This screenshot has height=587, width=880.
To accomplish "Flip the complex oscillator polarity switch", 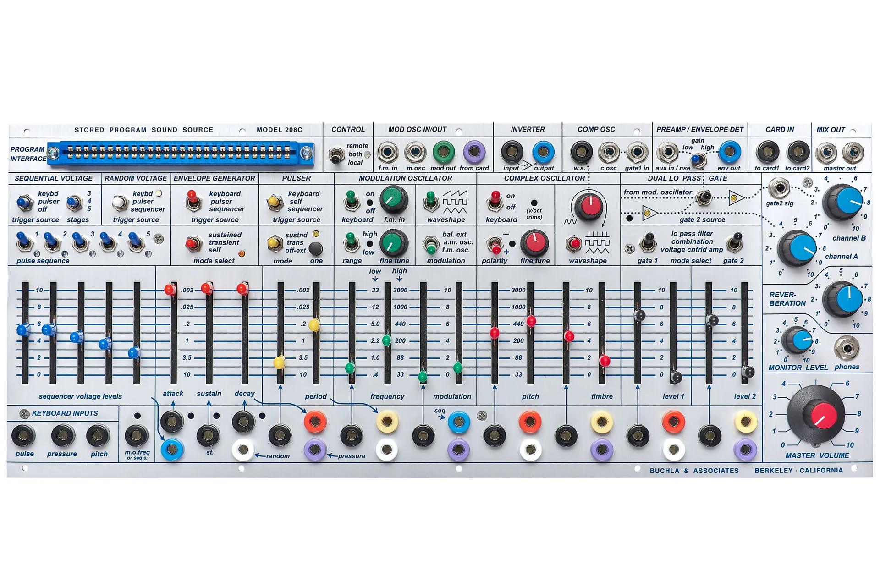I will coord(495,245).
